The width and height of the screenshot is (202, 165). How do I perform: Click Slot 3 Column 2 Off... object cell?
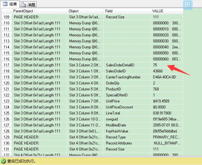pos(85,65)
